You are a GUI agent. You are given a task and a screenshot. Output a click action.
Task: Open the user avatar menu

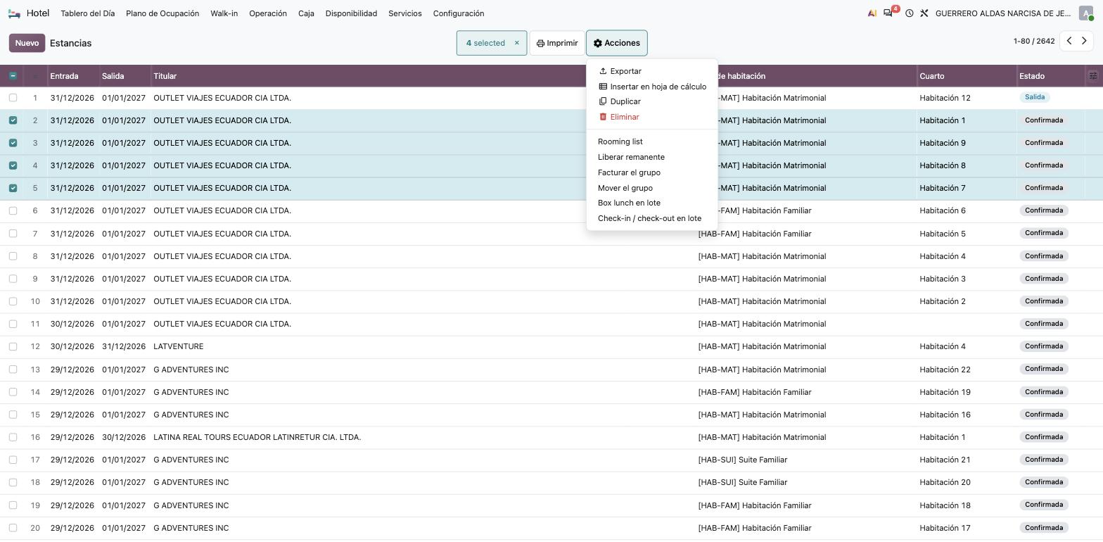1085,13
